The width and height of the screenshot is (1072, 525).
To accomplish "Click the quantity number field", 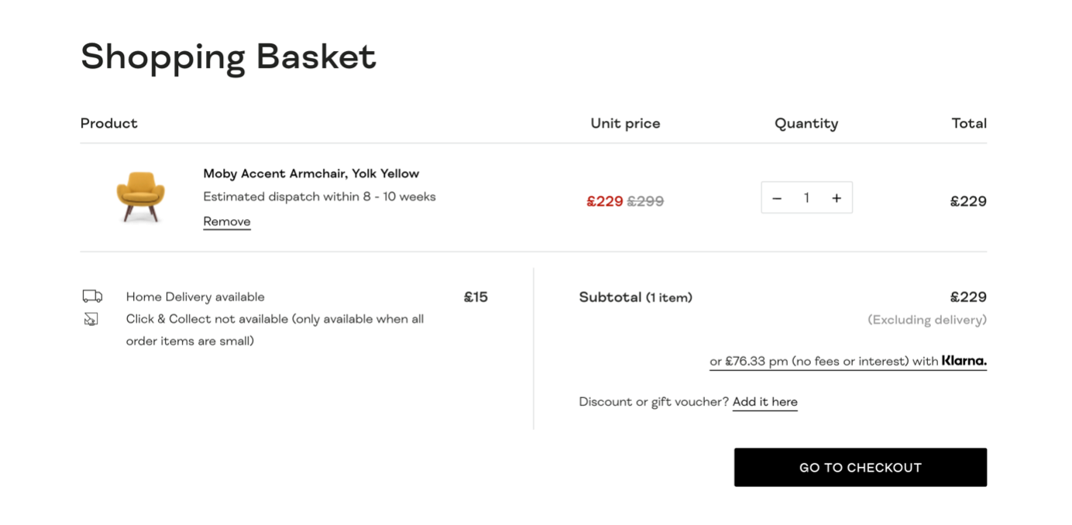I will tap(806, 198).
